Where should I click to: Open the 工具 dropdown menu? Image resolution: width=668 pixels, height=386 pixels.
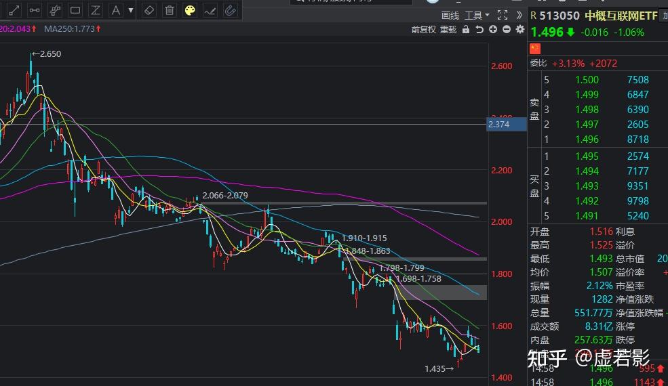pyautogui.click(x=477, y=16)
